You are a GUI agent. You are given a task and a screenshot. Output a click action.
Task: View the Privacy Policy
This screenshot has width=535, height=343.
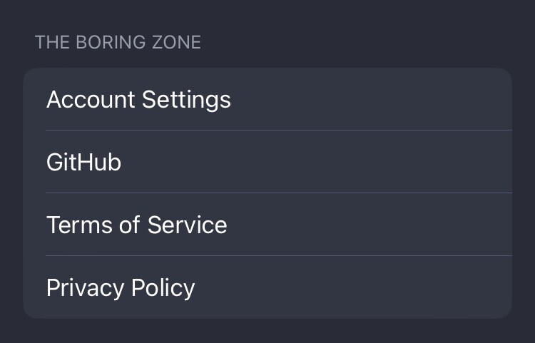267,287
